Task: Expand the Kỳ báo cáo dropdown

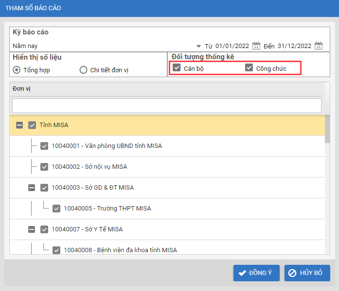Action: coord(198,47)
